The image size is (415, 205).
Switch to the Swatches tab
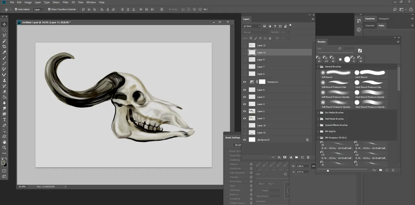(370, 19)
